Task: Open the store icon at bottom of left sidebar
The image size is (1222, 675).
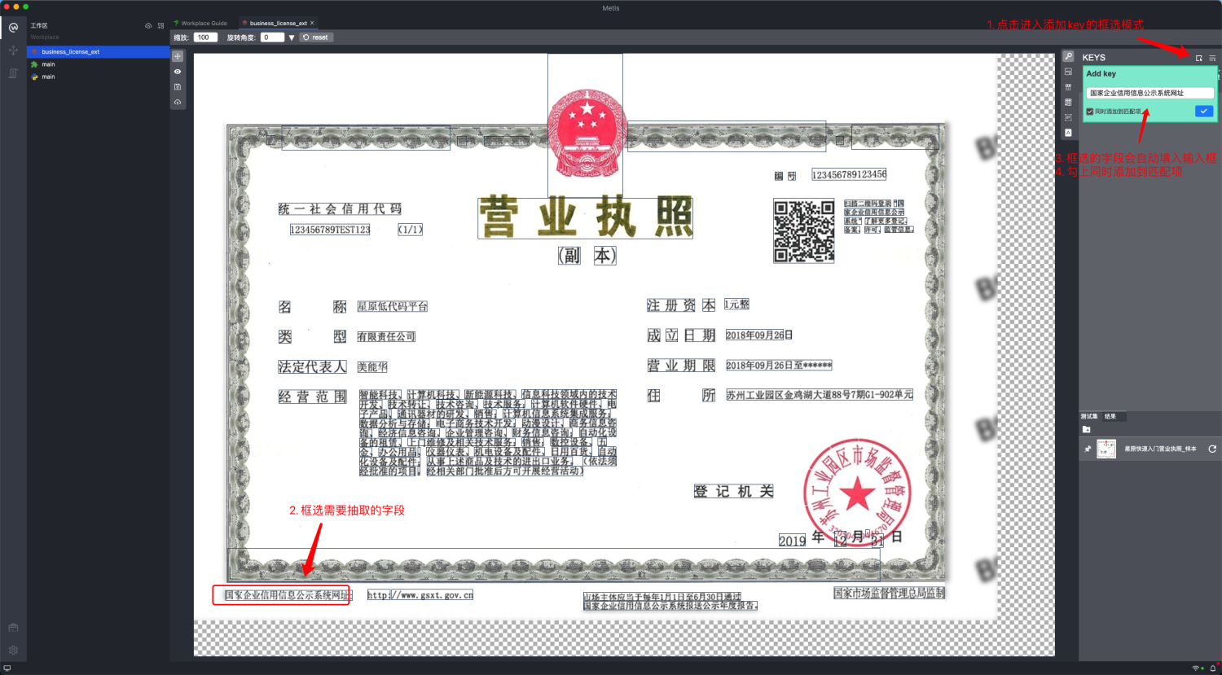Action: [13, 628]
